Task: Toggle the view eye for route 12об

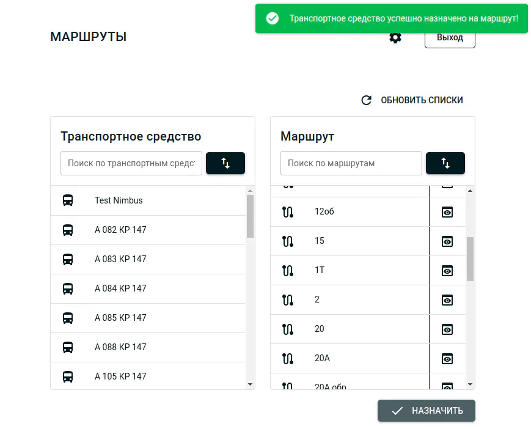Action: coord(447,212)
